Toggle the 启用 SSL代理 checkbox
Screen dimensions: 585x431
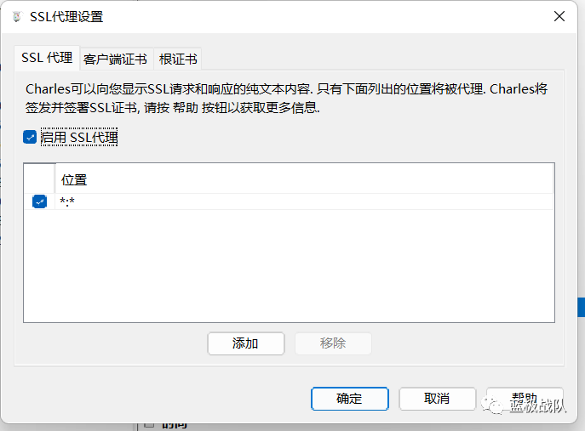tap(30, 137)
